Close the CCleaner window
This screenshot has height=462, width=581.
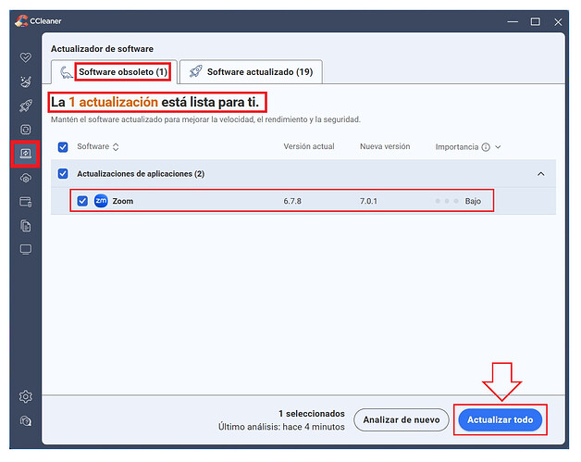(558, 22)
